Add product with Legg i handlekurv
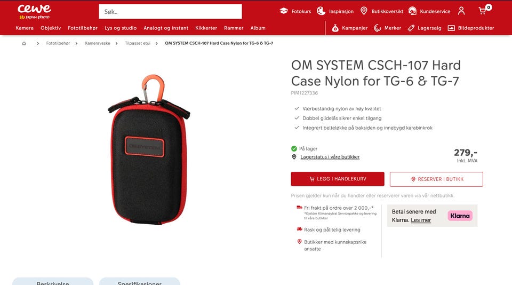 click(338, 179)
